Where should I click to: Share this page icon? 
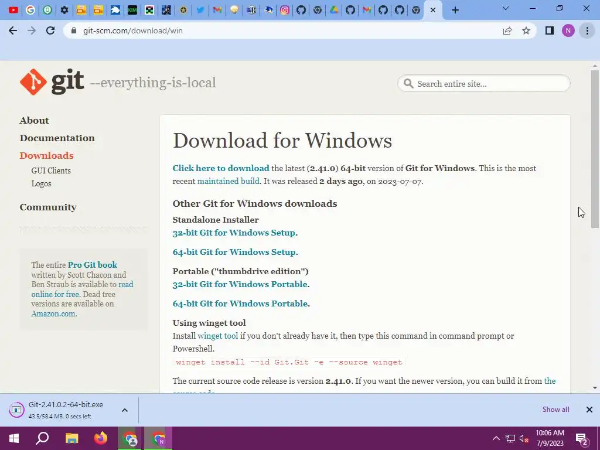507,30
